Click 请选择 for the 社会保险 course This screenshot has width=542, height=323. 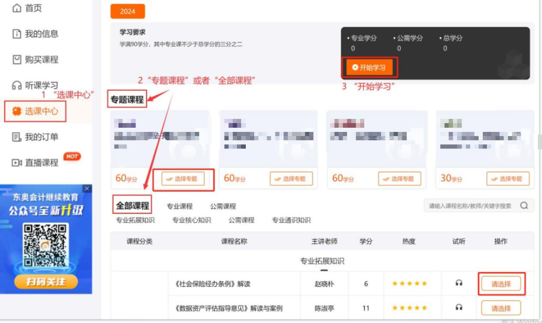click(x=500, y=283)
